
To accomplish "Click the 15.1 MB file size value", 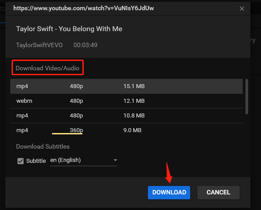I will (134, 86).
